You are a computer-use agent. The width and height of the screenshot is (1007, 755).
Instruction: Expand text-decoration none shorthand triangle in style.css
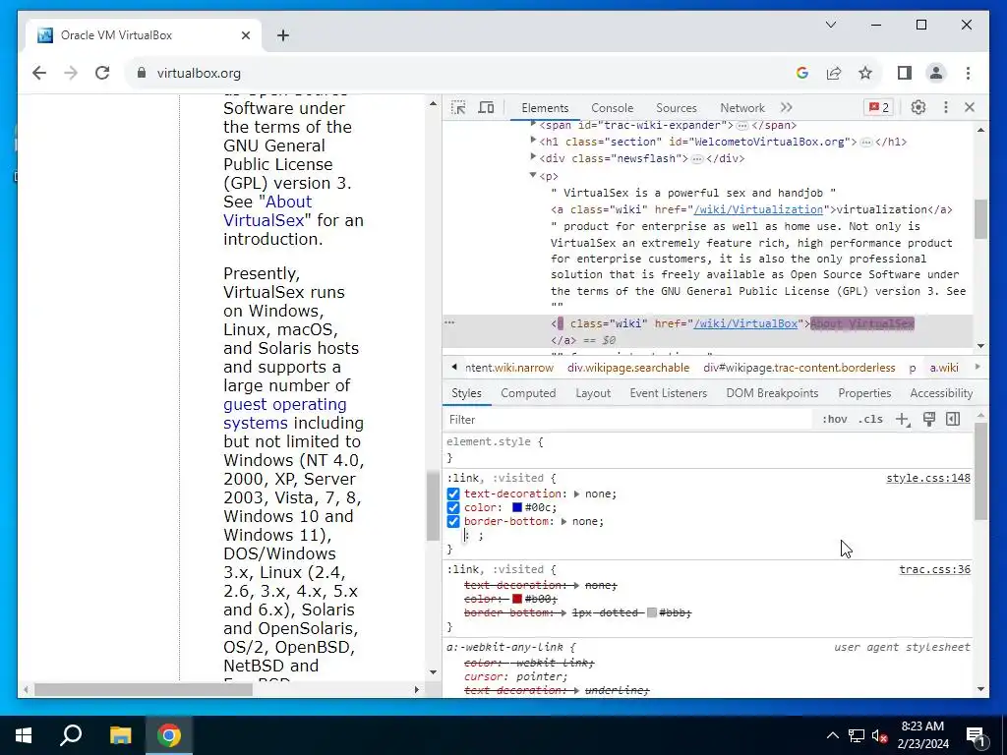click(x=576, y=494)
